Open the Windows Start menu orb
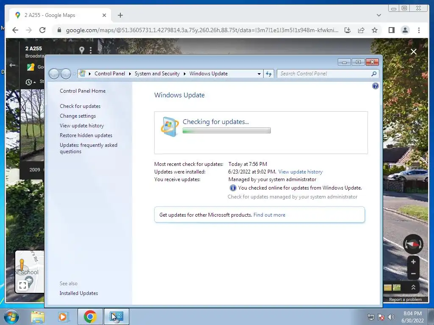Screen dimensions: 434x325 11,317
